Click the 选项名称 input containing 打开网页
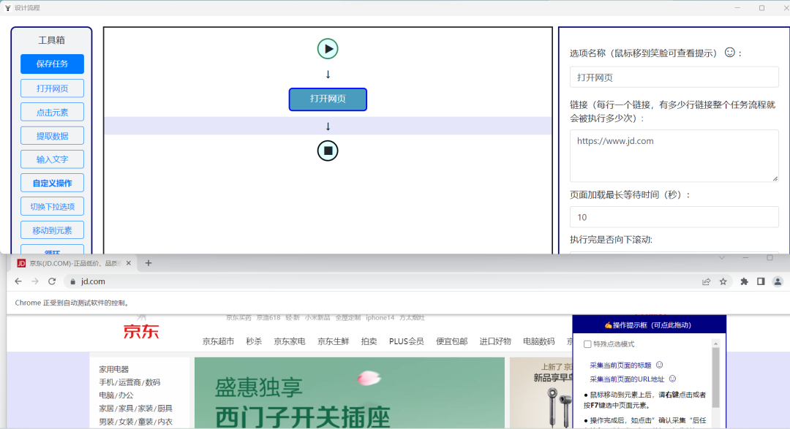The width and height of the screenshot is (790, 429). click(674, 77)
